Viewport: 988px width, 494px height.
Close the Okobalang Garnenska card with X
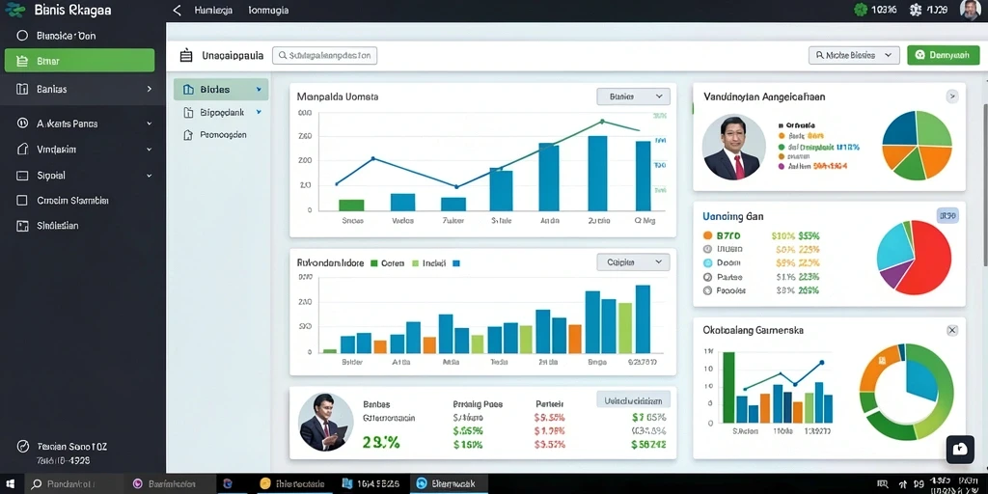[x=952, y=330]
